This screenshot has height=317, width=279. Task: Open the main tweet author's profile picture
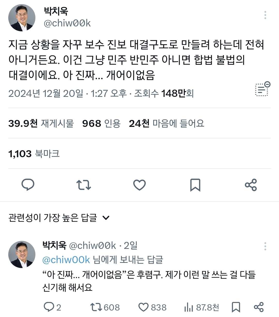(x=22, y=18)
